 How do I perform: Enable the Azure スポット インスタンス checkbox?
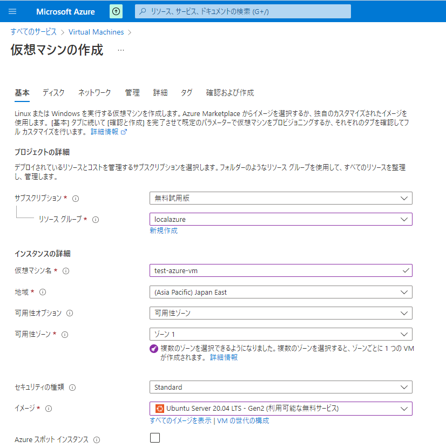155,438
